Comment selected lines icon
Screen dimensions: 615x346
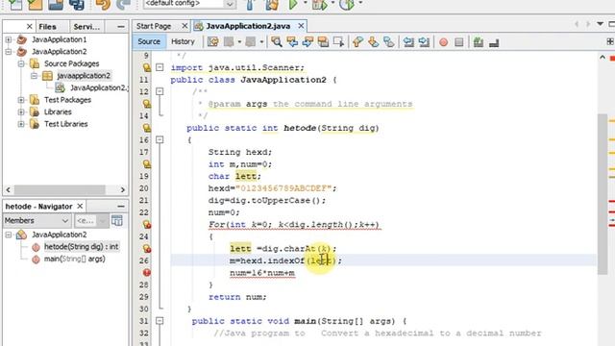[479, 42]
